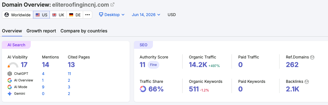
Task: Click the Fine authority badge
Action: [153, 65]
